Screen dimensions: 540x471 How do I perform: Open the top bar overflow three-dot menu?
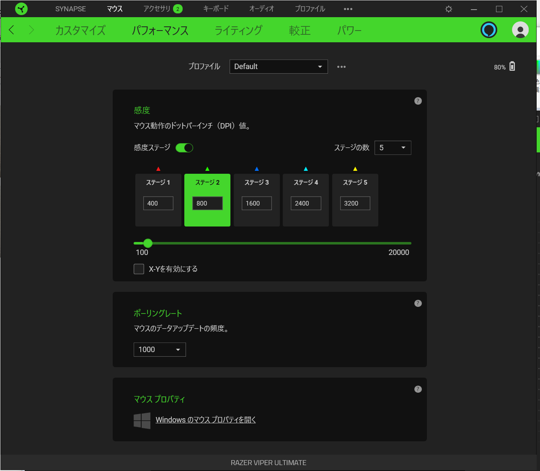click(x=348, y=9)
